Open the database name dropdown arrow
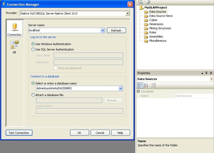 tap(121, 89)
